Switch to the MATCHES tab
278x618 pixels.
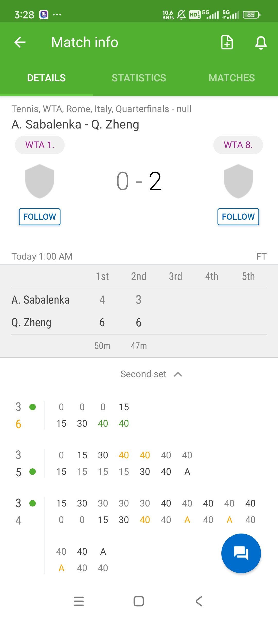point(232,78)
